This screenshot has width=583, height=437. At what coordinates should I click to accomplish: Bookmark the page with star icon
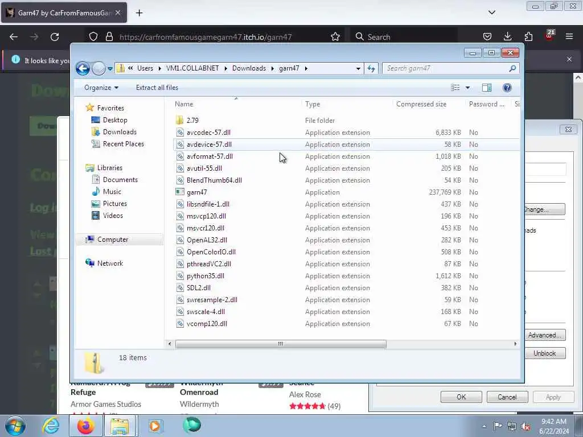tap(335, 37)
